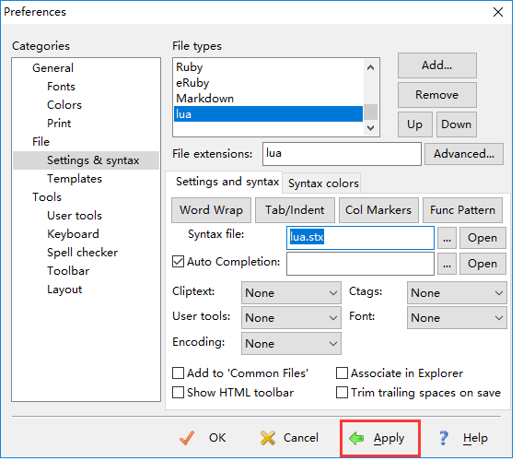This screenshot has height=473, width=523.
Task: Click the Auto Completion file field
Action: (x=360, y=264)
